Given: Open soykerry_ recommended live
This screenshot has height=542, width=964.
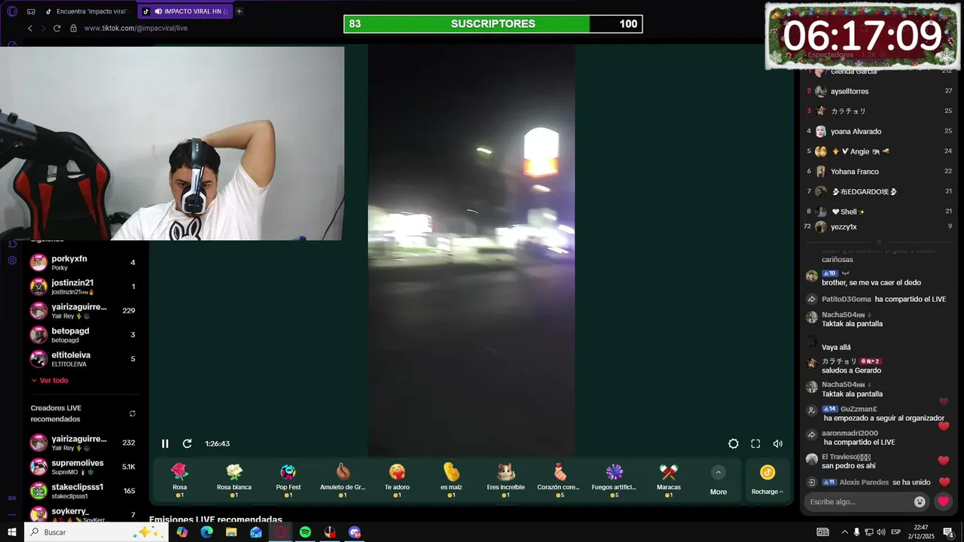Looking at the screenshot, I should [x=83, y=513].
